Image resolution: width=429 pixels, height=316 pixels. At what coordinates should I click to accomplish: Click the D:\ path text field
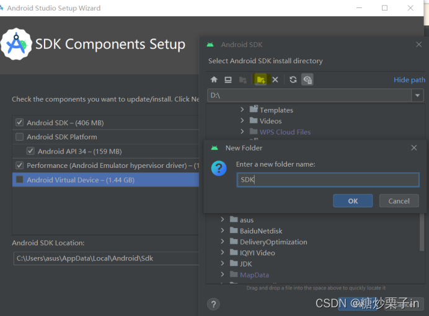coord(309,95)
